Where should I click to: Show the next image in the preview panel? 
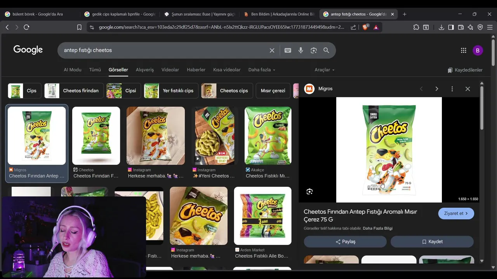tap(436, 89)
